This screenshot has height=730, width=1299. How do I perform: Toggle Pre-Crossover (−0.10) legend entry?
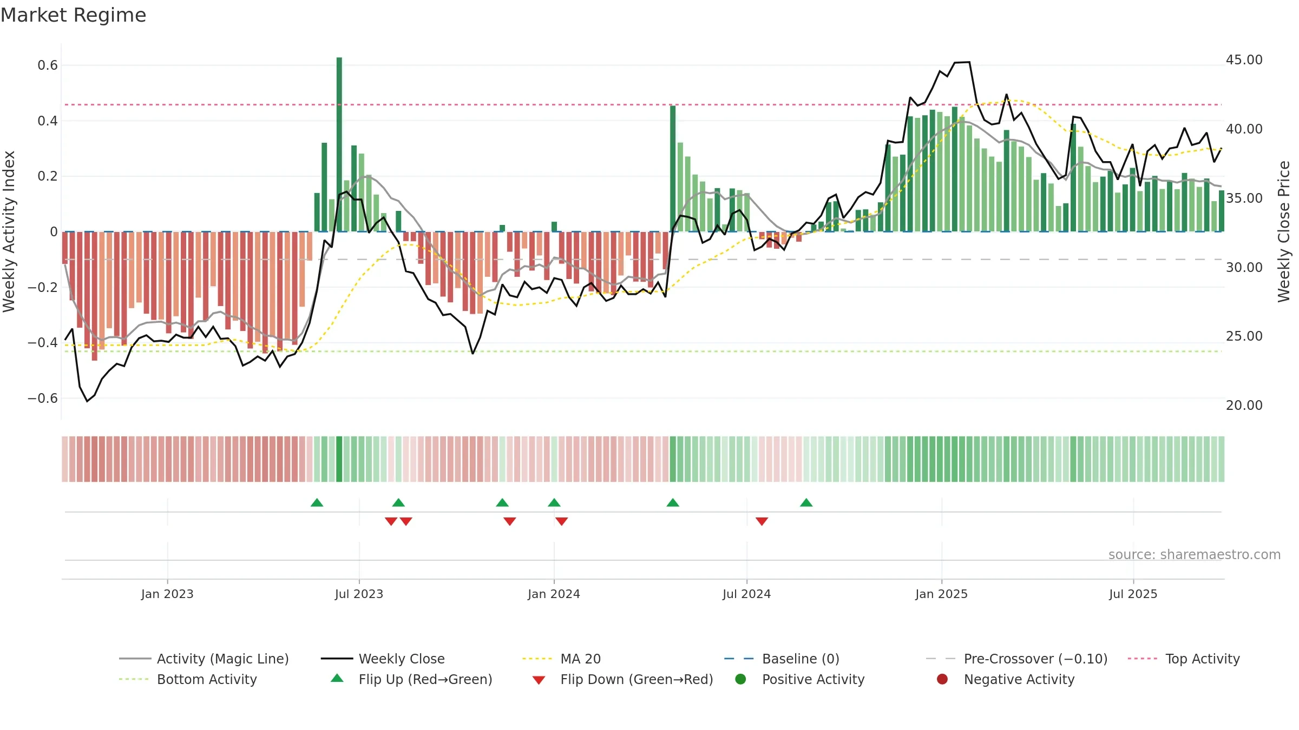(1017, 659)
